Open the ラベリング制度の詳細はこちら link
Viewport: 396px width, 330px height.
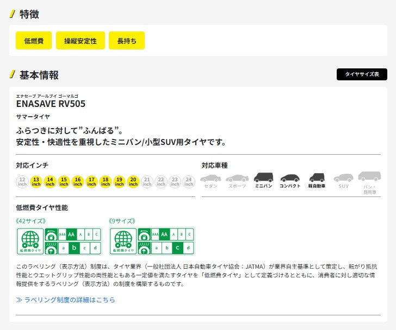click(66, 300)
